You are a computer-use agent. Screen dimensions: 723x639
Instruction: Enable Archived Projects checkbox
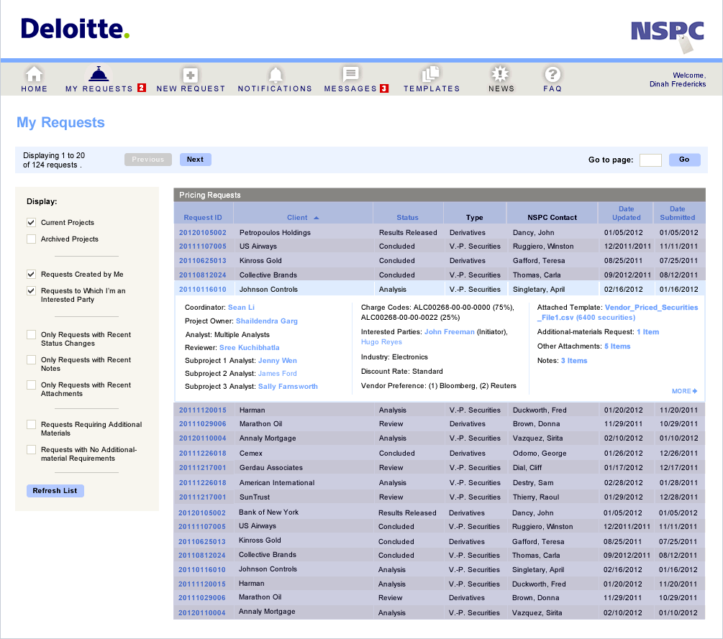tap(32, 239)
